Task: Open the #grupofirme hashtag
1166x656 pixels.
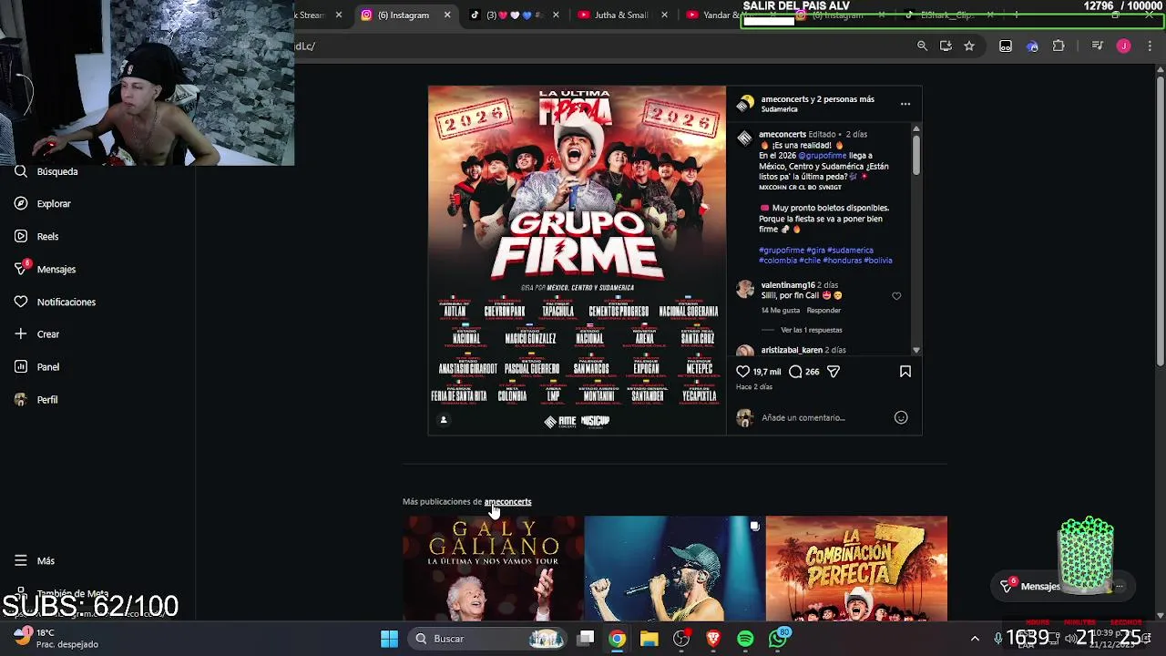Action: pyautogui.click(x=782, y=250)
